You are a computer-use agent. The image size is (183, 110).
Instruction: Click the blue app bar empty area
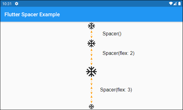121,14
